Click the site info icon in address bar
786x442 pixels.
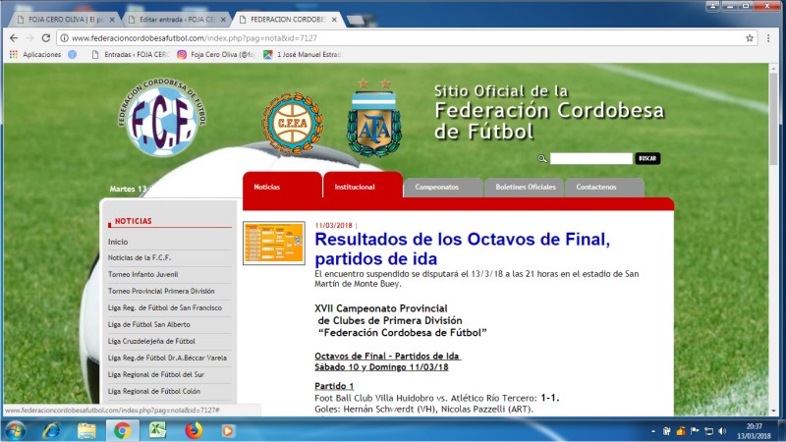pos(64,38)
